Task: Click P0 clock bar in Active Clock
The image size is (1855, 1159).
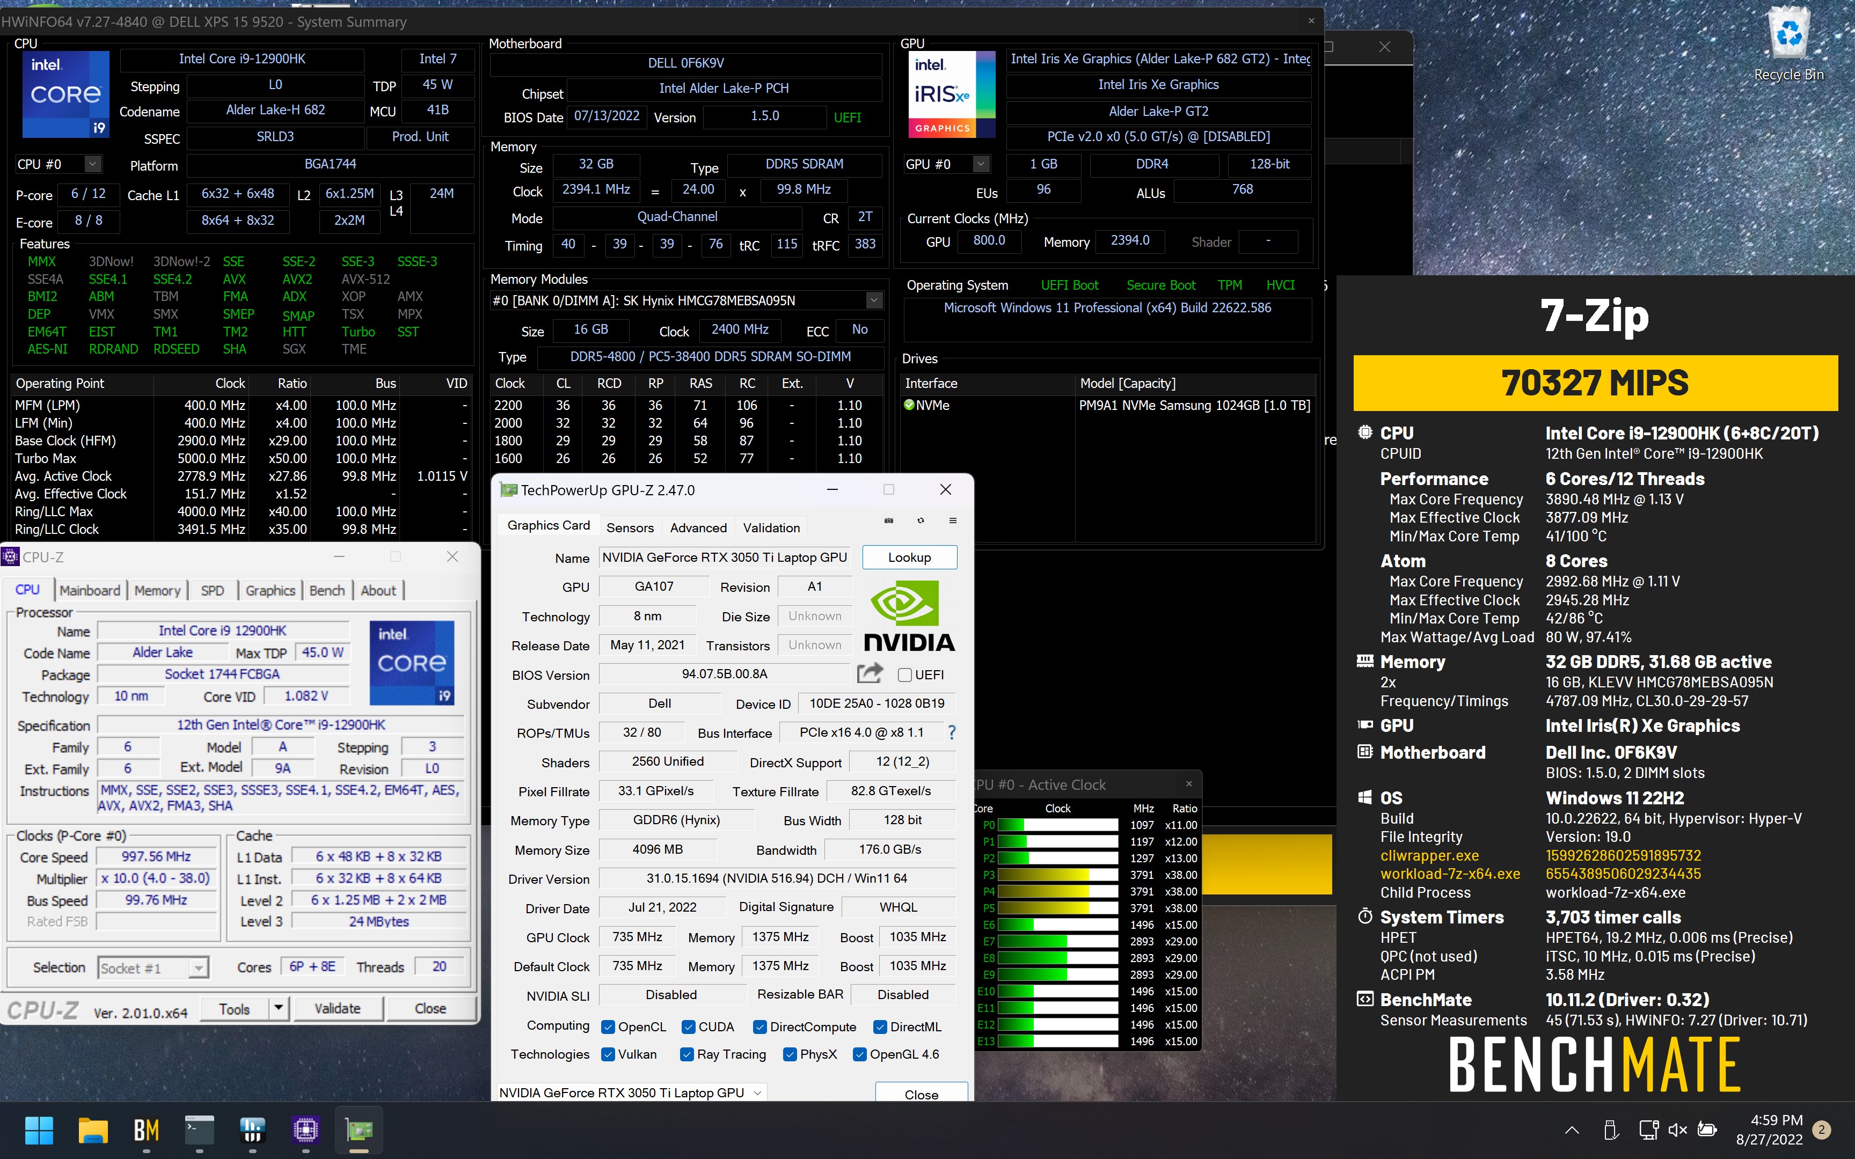Action: [1058, 825]
